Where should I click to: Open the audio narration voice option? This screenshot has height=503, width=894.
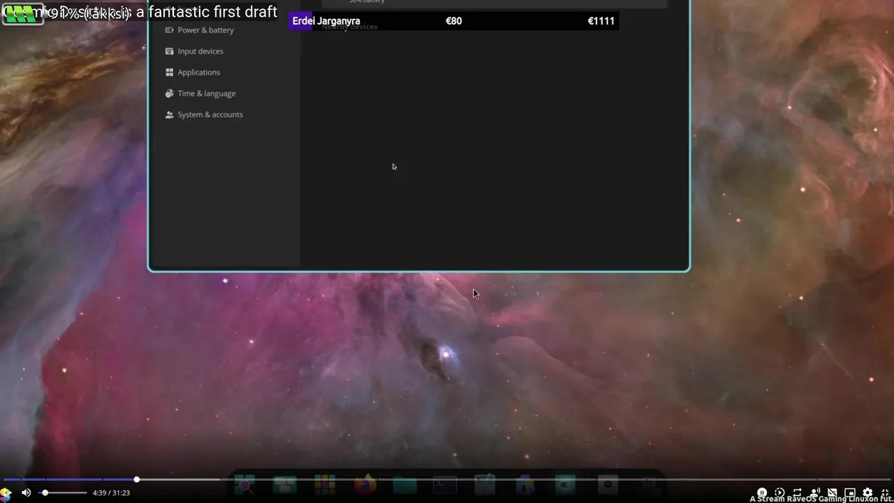click(x=814, y=493)
